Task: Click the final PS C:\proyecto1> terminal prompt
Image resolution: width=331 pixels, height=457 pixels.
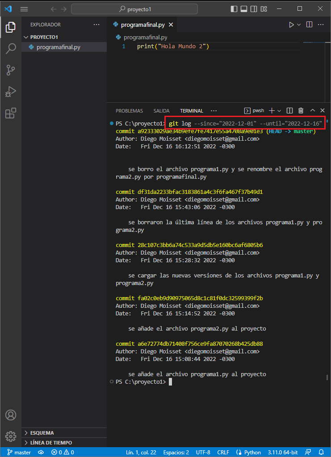Action: click(141, 382)
